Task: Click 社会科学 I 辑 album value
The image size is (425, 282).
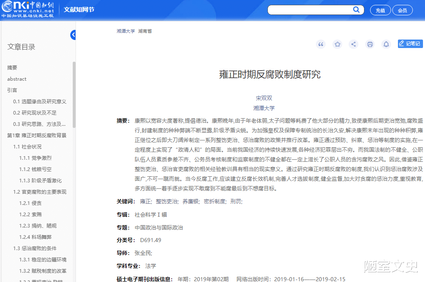Action: (151, 215)
